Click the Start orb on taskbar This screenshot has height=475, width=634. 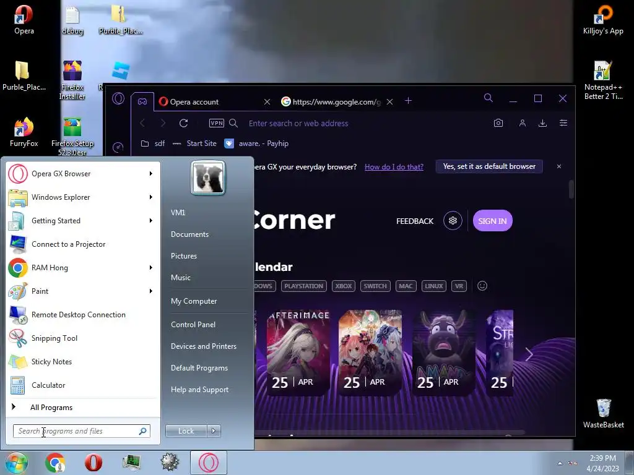point(15,463)
